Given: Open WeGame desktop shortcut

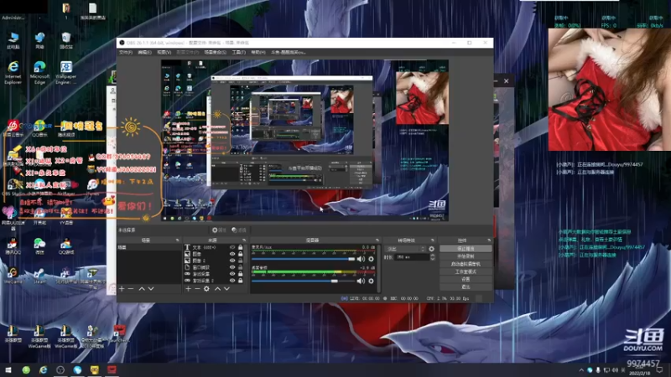Looking at the screenshot, I should [x=13, y=275].
